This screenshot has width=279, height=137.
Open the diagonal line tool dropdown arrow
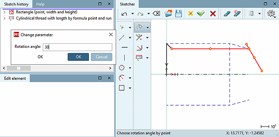pos(130,38)
